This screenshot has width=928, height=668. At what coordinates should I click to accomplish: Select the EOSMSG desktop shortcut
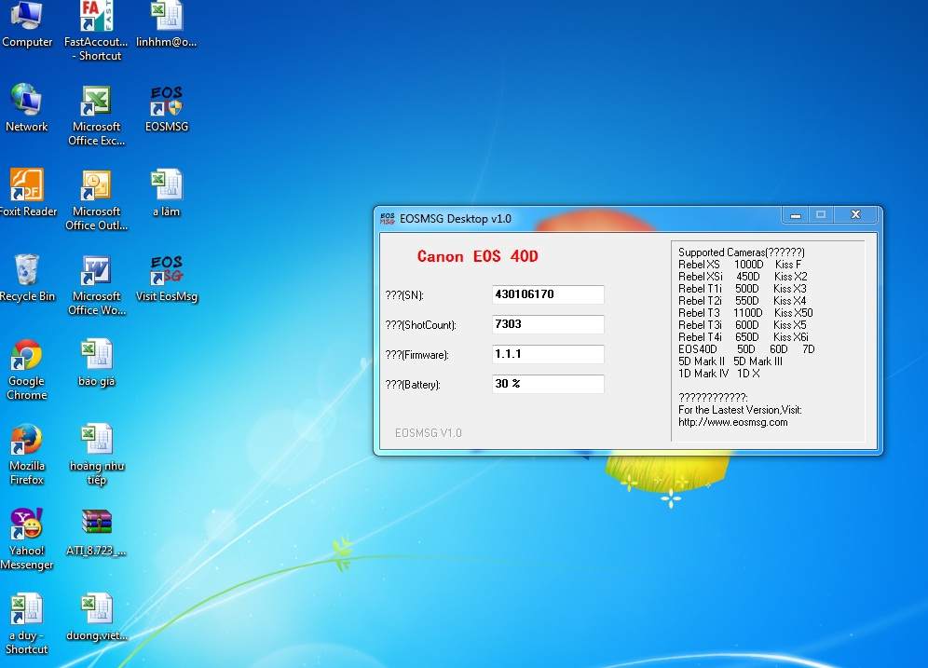pyautogui.click(x=166, y=109)
